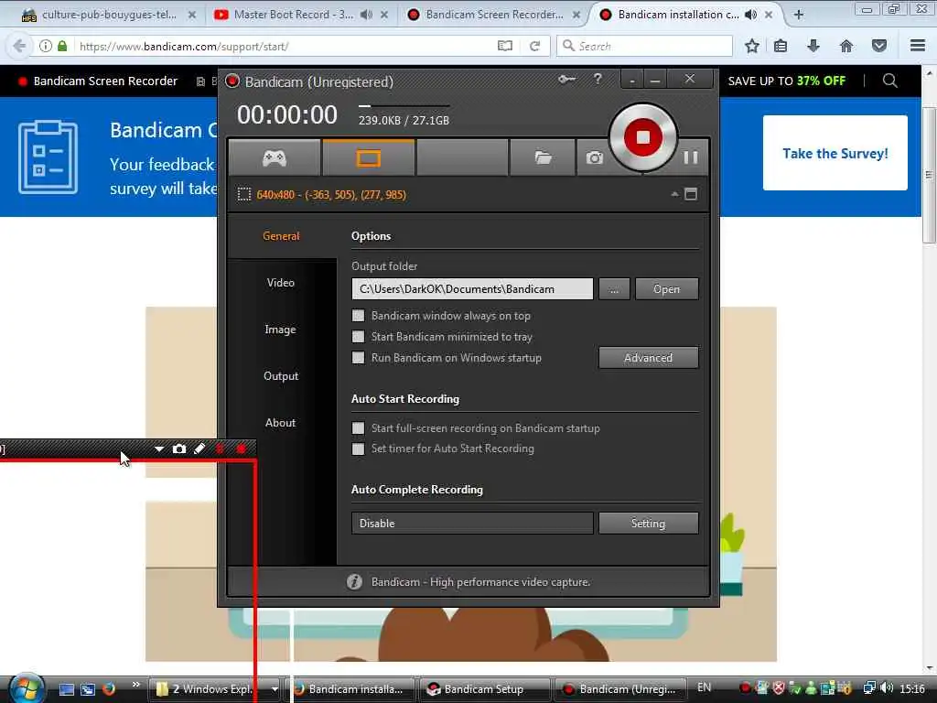Show bookmarks list icon
Image resolution: width=937 pixels, height=703 pixels.
(x=781, y=46)
